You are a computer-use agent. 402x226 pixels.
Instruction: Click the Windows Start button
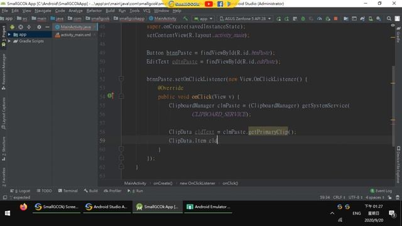(8, 213)
